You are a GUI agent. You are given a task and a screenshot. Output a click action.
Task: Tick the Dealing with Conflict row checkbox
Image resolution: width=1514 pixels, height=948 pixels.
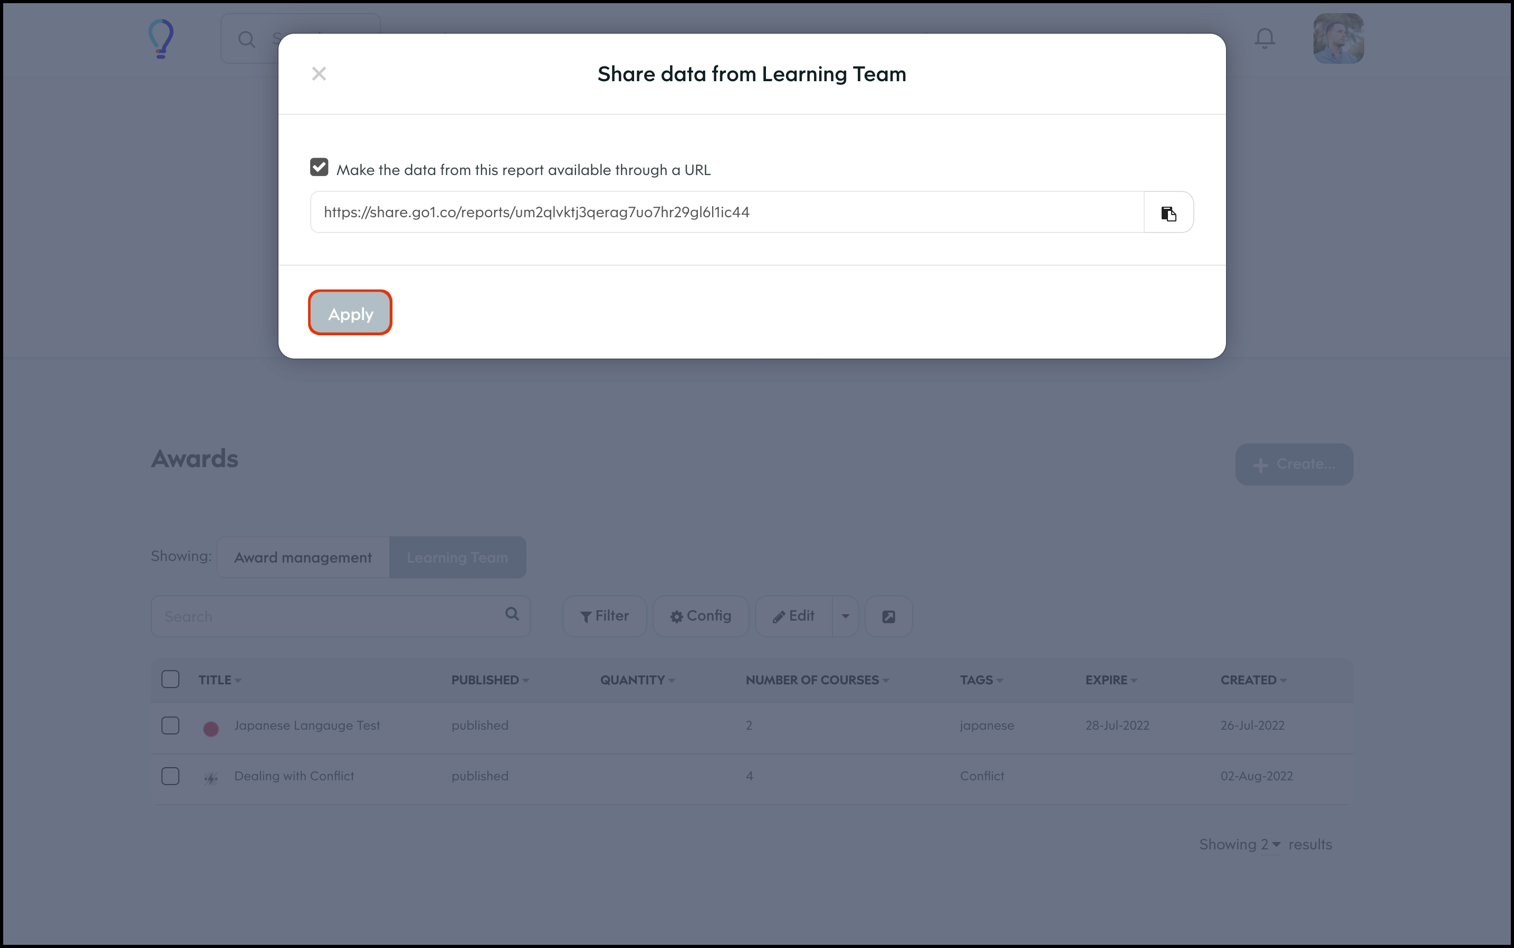tap(170, 776)
